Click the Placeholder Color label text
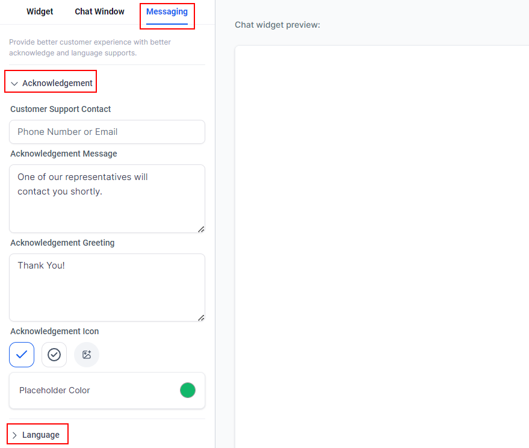This screenshot has width=529, height=448. (x=55, y=390)
